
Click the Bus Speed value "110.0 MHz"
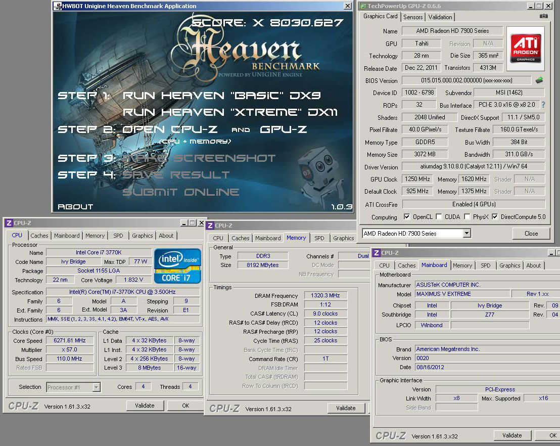click(70, 359)
